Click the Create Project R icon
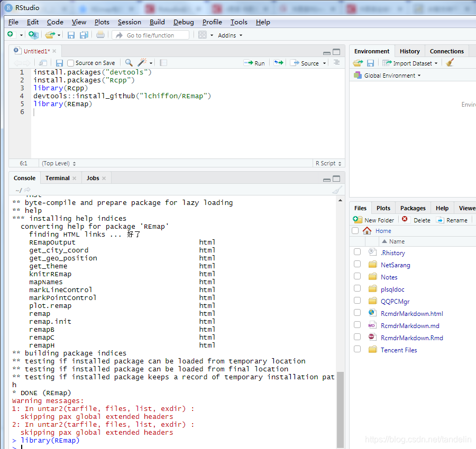 (x=33, y=35)
